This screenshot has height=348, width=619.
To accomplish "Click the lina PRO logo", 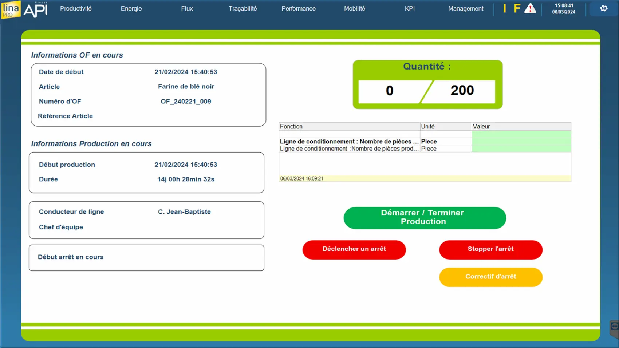I will (11, 9).
